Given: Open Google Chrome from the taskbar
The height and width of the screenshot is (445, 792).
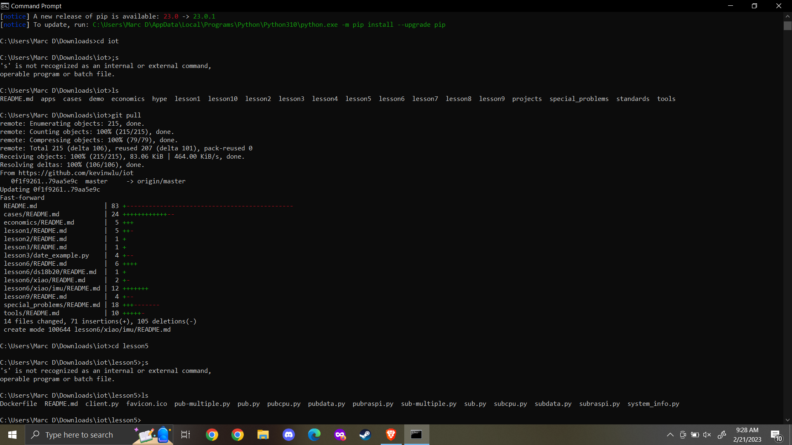Looking at the screenshot, I should pos(212,435).
